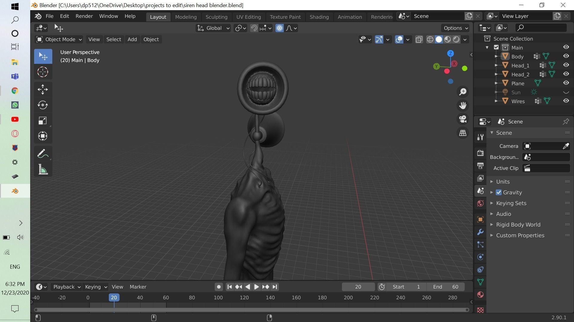
Task: Hide the Wires object
Action: [566, 101]
